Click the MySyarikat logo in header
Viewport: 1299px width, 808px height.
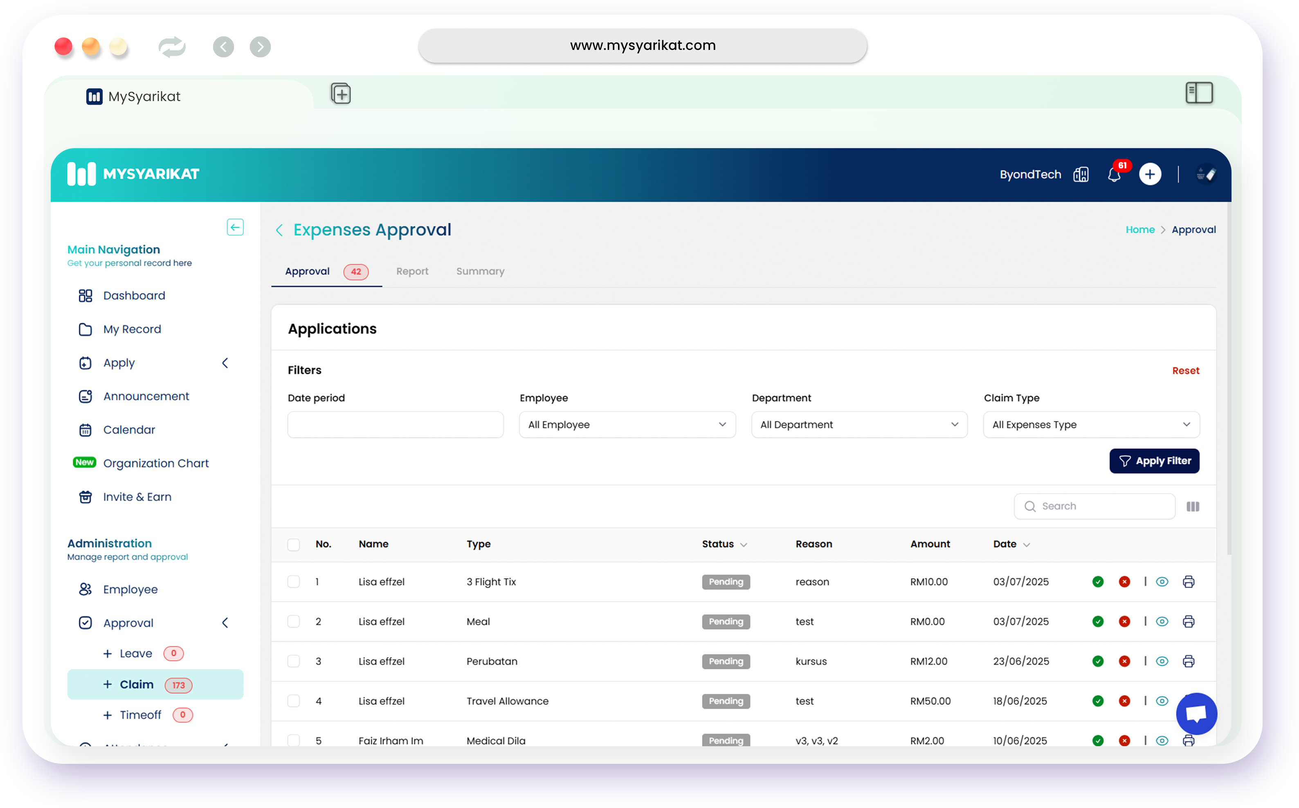(133, 174)
